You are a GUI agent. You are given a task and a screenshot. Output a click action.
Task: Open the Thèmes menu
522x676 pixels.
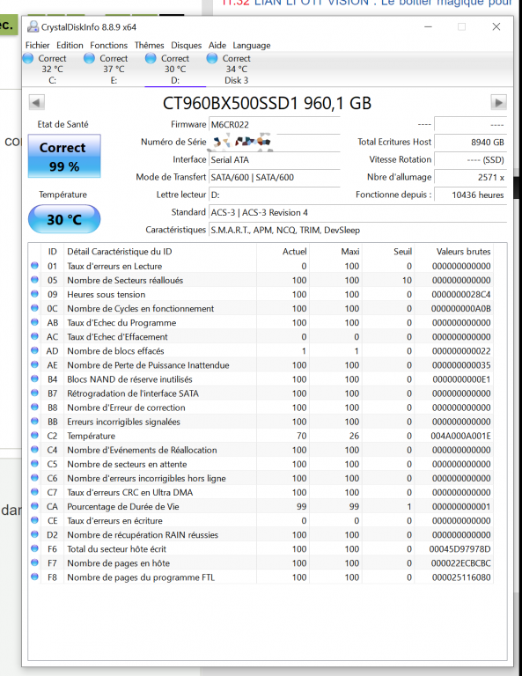coord(149,45)
